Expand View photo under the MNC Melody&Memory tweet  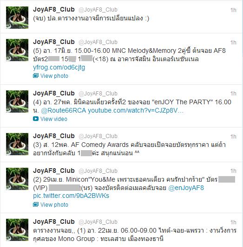[x=54, y=76]
